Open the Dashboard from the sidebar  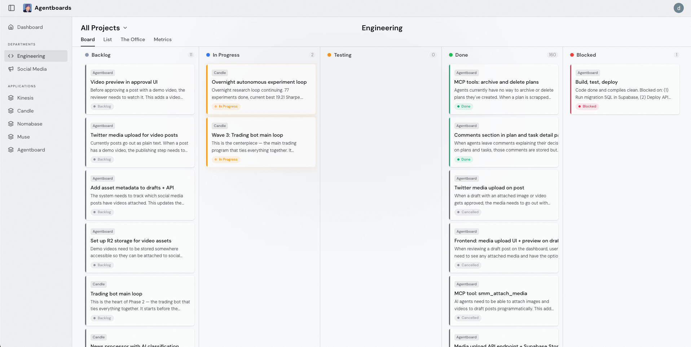30,27
